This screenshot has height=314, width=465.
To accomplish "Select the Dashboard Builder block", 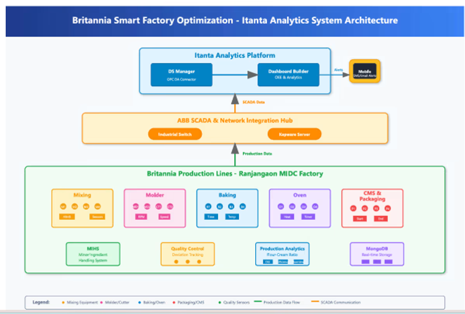I will [x=288, y=75].
